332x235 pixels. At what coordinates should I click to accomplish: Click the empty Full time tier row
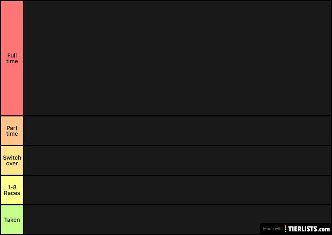click(177, 58)
